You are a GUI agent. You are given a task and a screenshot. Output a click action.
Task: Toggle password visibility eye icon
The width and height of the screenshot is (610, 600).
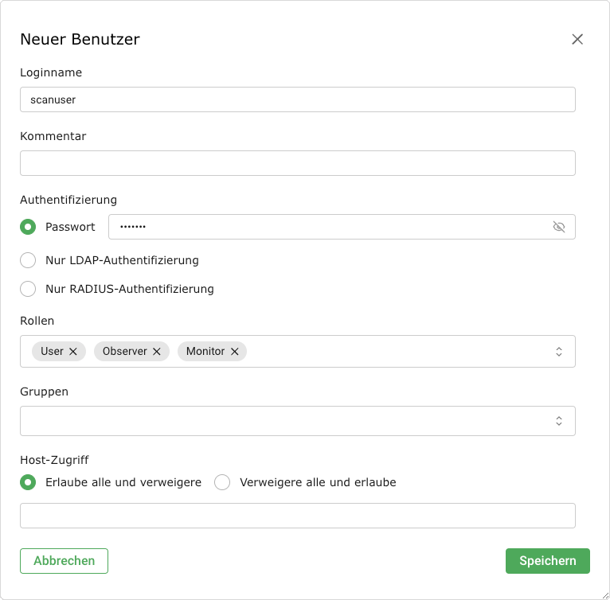(559, 227)
